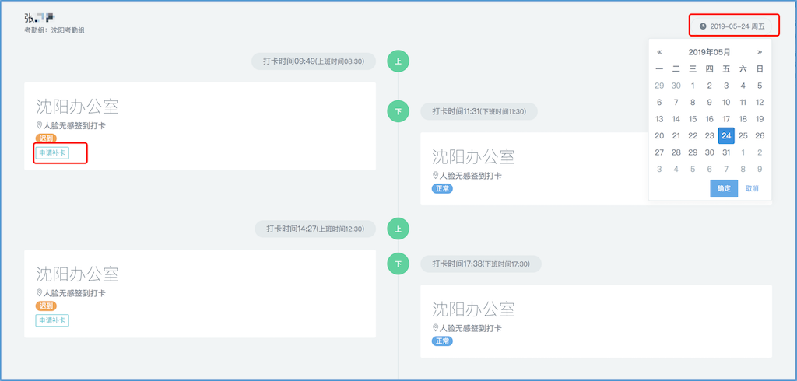Click the 打卡时间17:38 time label
797x381 pixels.
click(x=456, y=264)
